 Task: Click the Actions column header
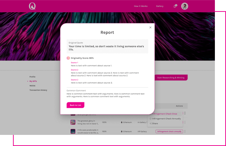coord(179,106)
